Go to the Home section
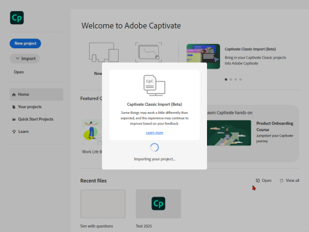Image resolution: width=309 pixels, height=232 pixels. pos(36,95)
